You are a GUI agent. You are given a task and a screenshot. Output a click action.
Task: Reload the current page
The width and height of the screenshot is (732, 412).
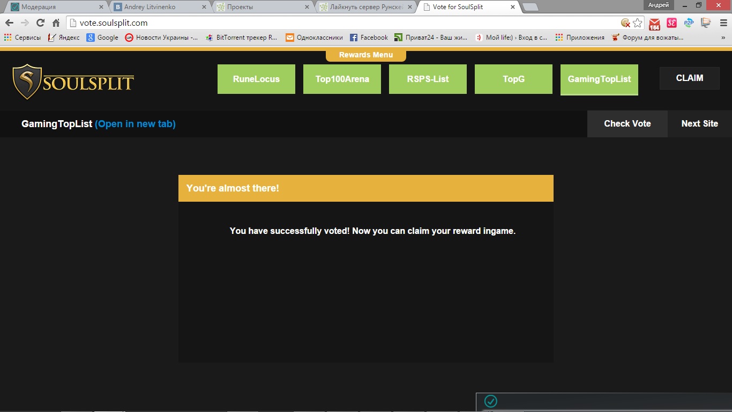pyautogui.click(x=40, y=23)
